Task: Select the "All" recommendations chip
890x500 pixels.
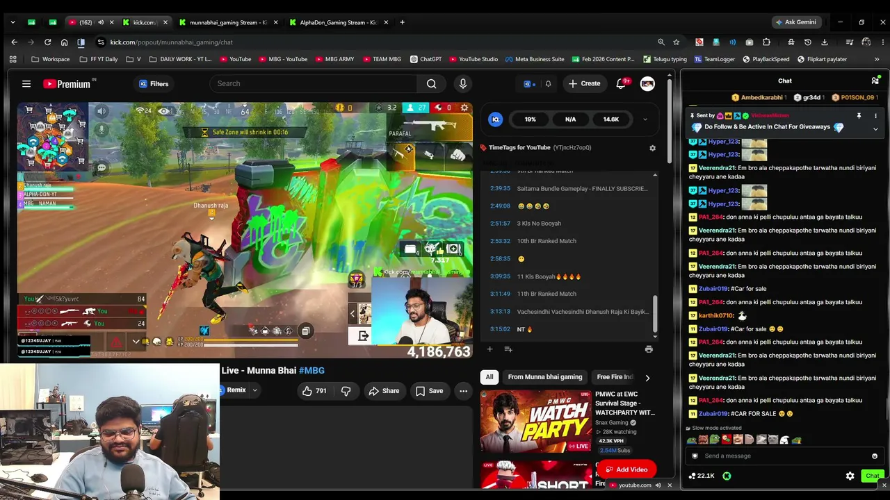Action: click(489, 377)
